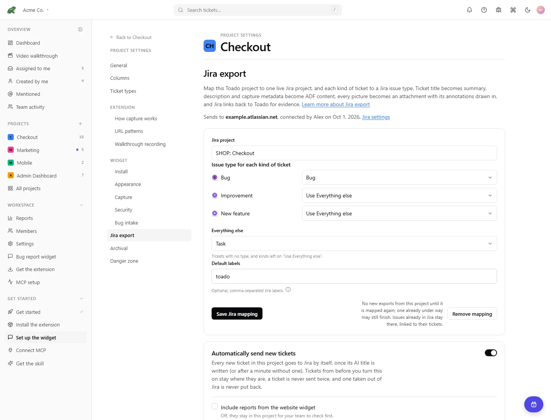Check Include reports from the website widget
Screen dimensions: 551x420
(x=215, y=407)
